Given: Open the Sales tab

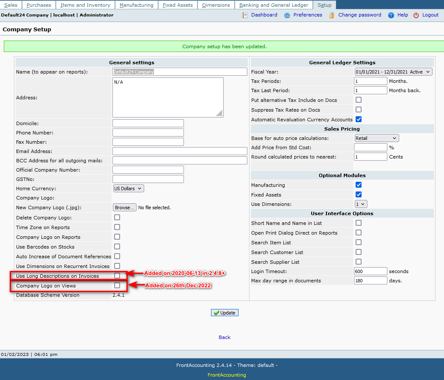Looking at the screenshot, I should pyautogui.click(x=11, y=5).
